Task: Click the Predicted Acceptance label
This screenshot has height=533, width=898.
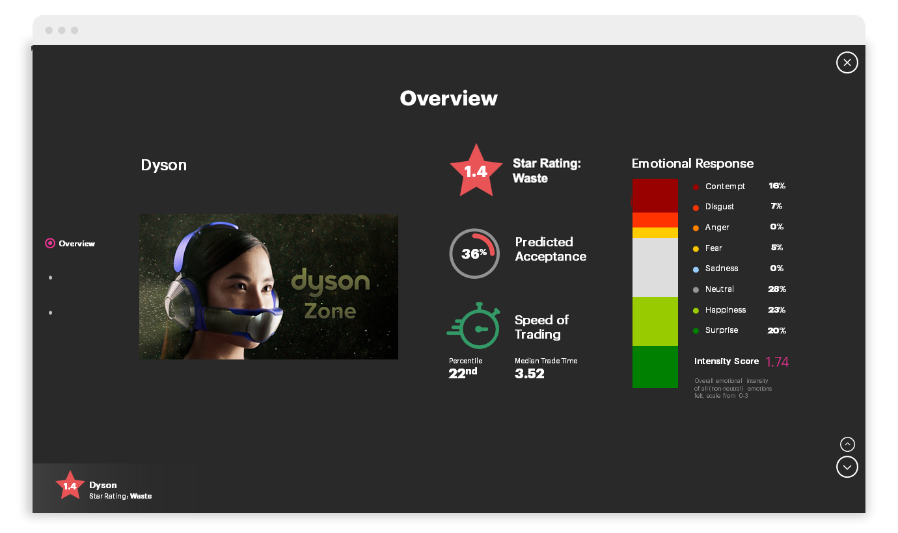Action: tap(551, 249)
